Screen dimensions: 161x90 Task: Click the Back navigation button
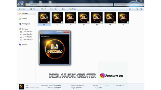(19, 5)
